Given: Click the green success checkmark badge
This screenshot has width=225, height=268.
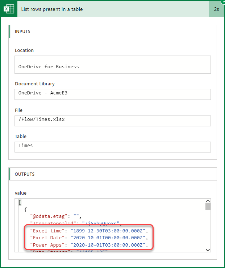Looking at the screenshot, I should click(x=222, y=1).
